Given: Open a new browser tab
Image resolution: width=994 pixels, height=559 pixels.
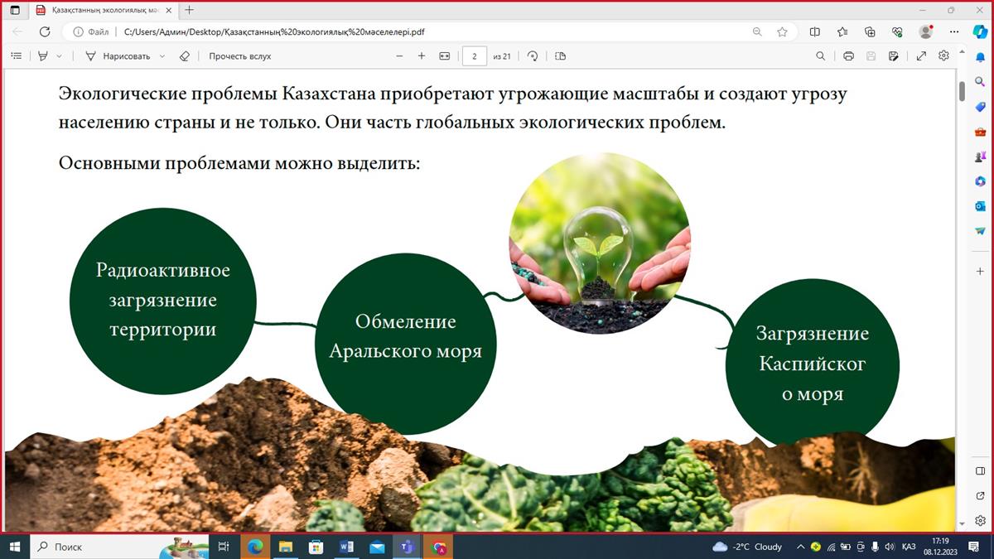Looking at the screenshot, I should (x=190, y=10).
